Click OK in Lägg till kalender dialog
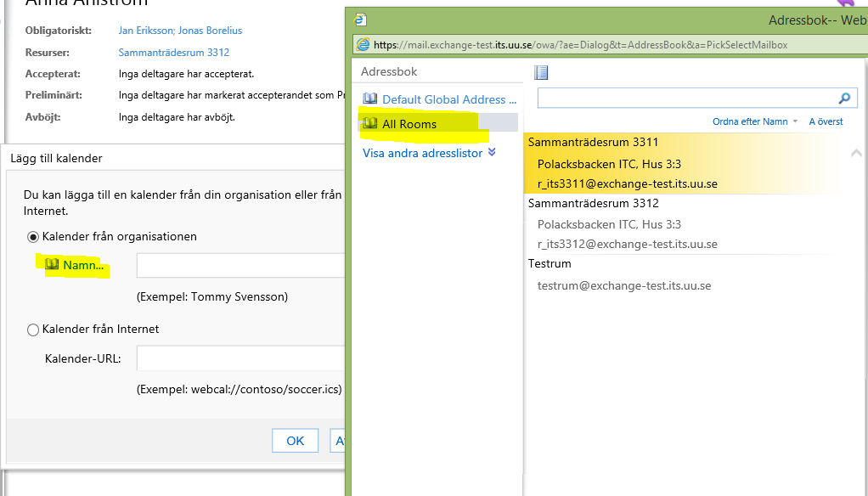The image size is (868, 496). click(x=295, y=441)
